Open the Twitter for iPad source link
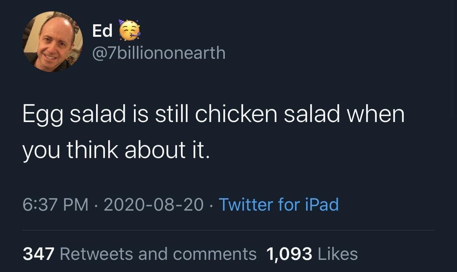457x272 pixels. 279,205
